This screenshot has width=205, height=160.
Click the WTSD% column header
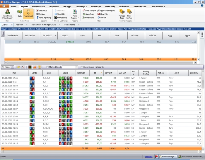[136, 35]
